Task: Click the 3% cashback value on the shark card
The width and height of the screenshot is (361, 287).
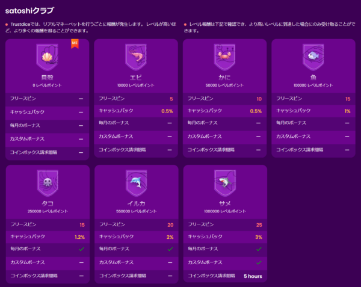Action: click(x=259, y=237)
